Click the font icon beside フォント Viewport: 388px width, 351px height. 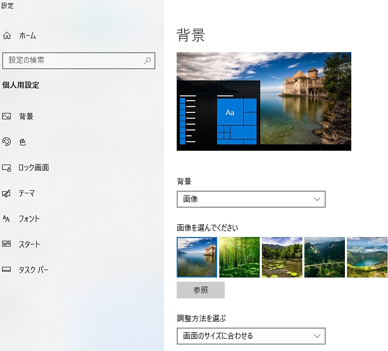tap(6, 218)
